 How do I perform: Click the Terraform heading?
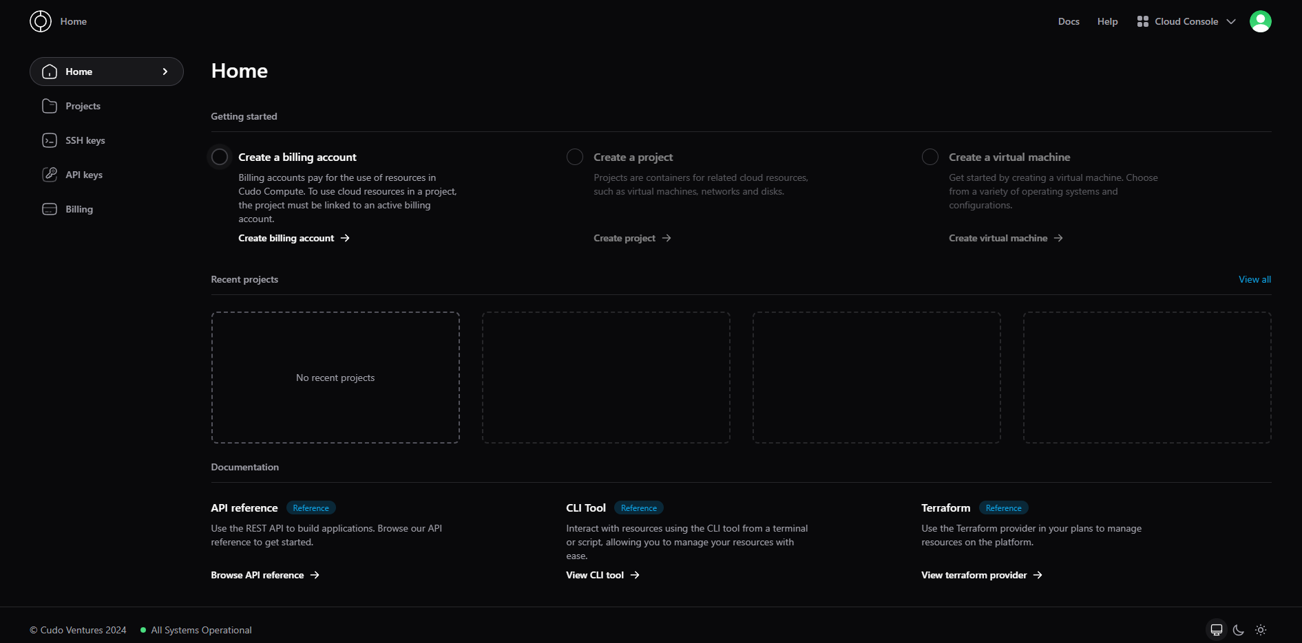[945, 508]
